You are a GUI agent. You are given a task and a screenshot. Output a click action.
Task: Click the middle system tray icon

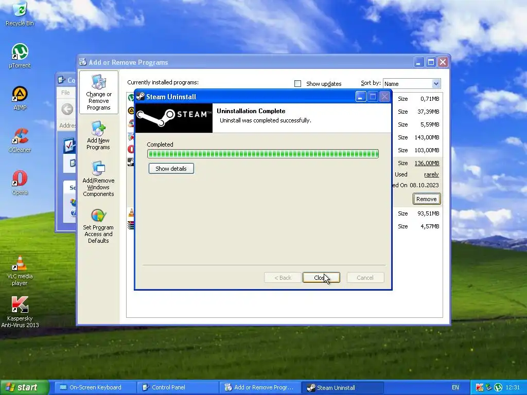pyautogui.click(x=489, y=387)
